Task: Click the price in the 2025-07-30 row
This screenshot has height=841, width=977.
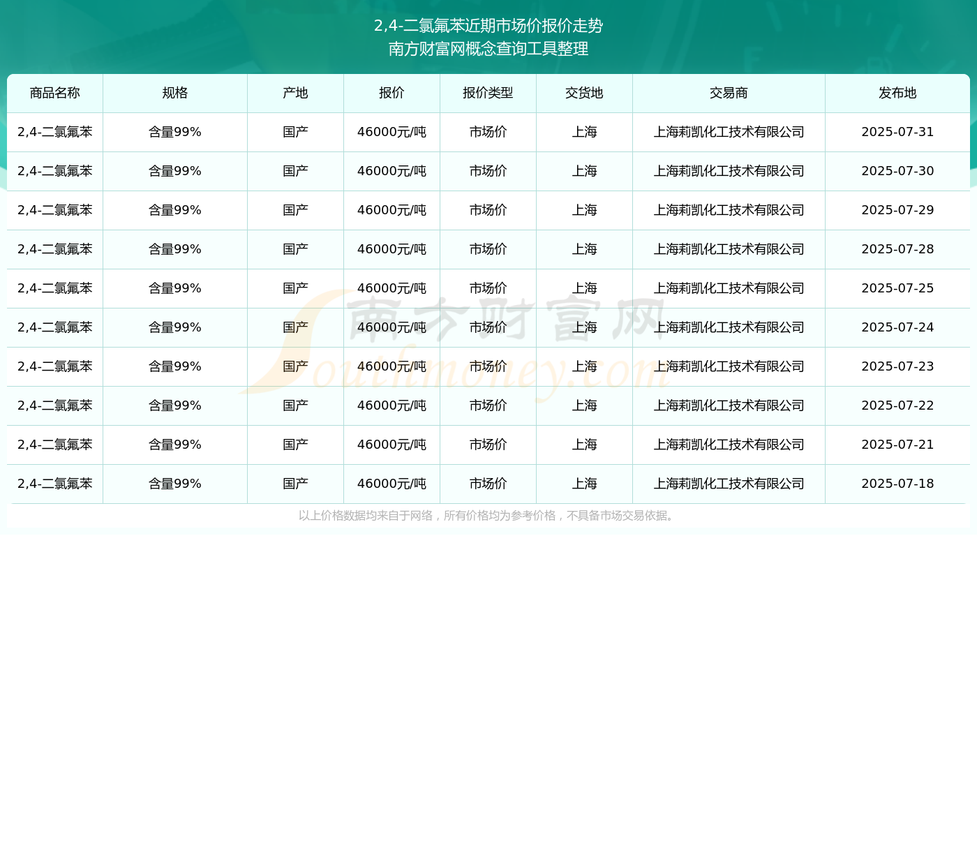Action: 391,171
